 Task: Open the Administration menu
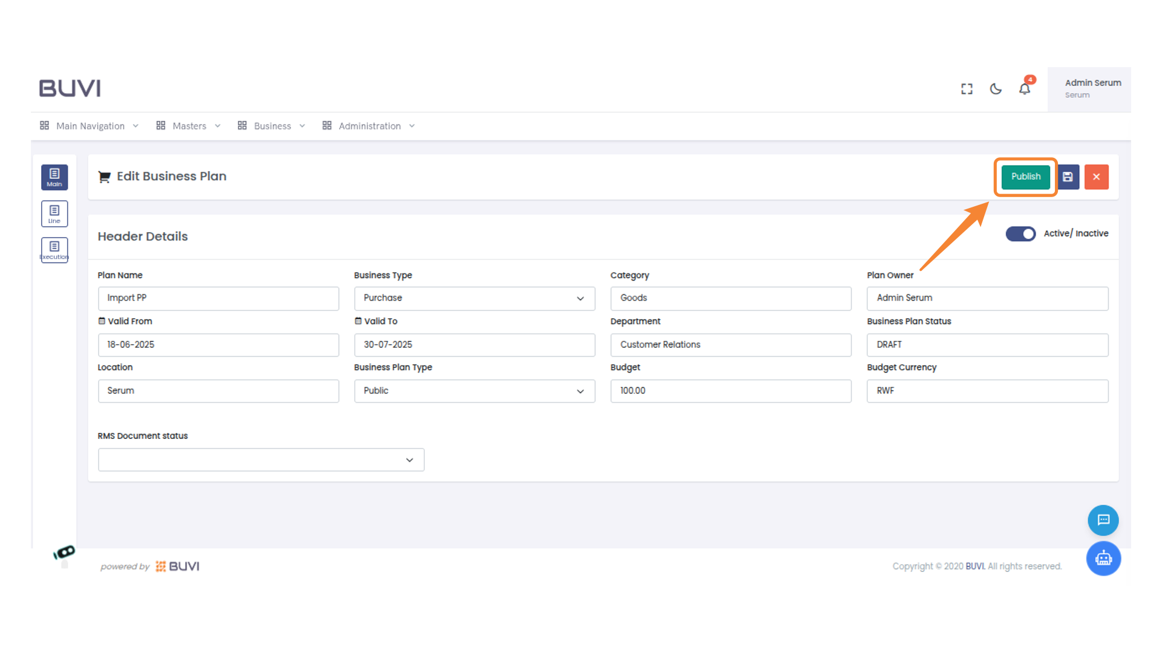coord(369,126)
